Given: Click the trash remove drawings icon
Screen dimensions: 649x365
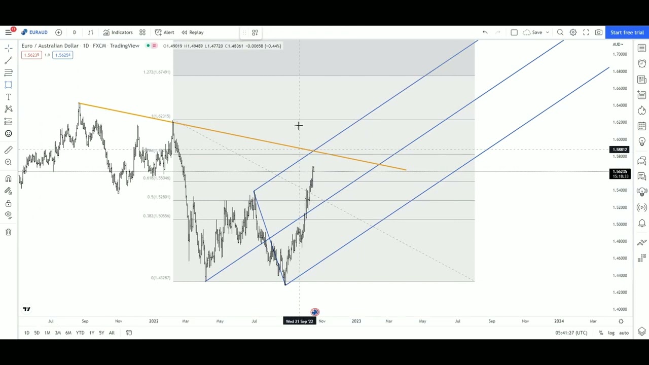Looking at the screenshot, I should [9, 232].
